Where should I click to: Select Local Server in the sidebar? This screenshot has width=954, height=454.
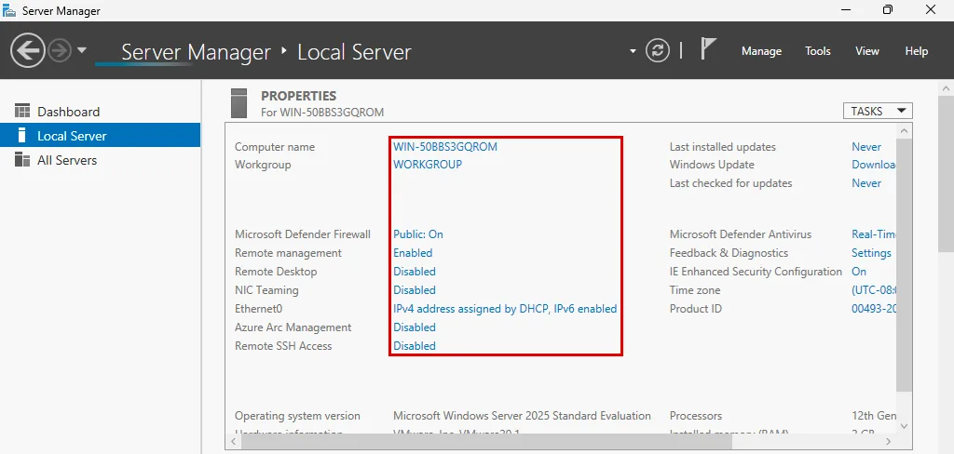(x=101, y=135)
